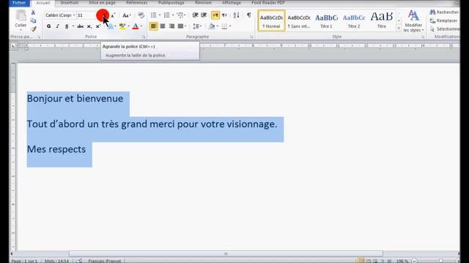Switch to the Références tab
The width and height of the screenshot is (469, 263).
[x=137, y=3]
